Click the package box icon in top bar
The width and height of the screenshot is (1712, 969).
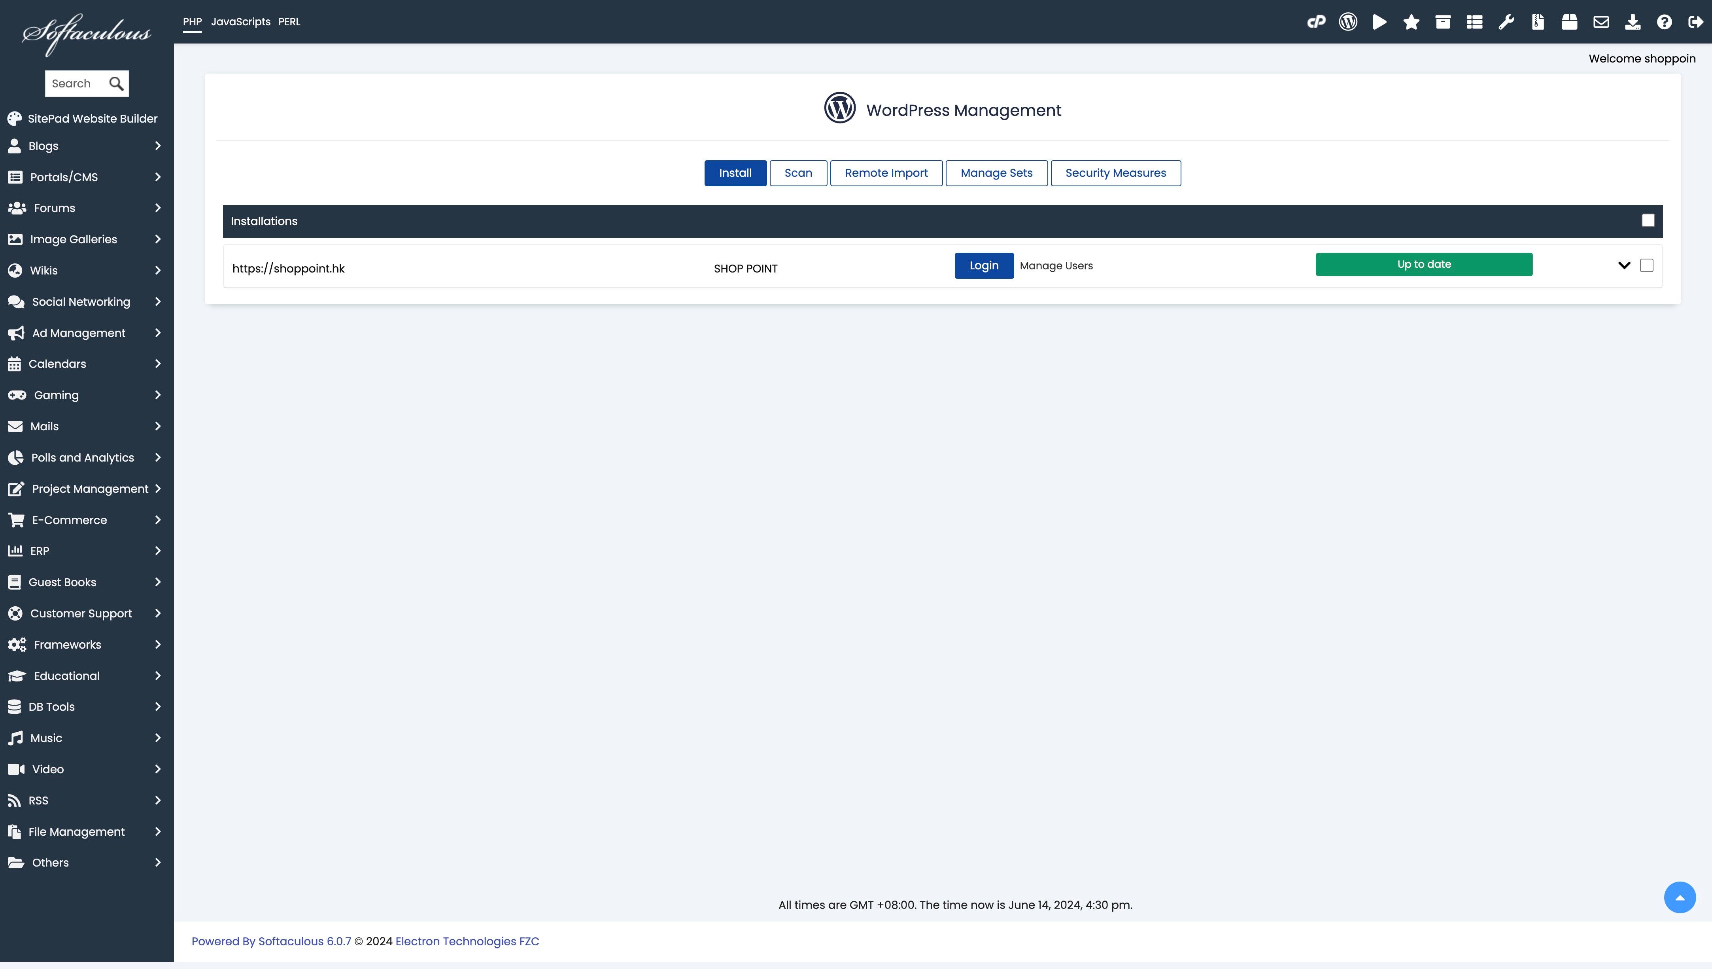[1570, 22]
